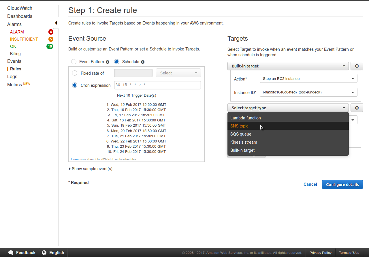
Task: Click trigger date Mon, 20 Feb 2017 15:30:00 GMT
Action: (136, 131)
